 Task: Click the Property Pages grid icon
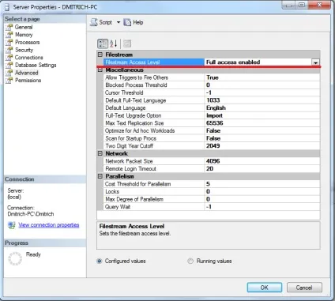(127, 43)
